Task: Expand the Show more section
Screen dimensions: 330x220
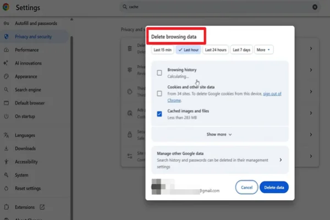Action: coord(219,134)
